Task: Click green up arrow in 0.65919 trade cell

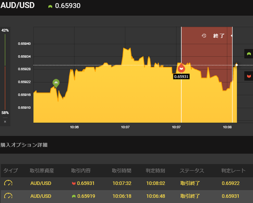Action: tap(74, 196)
